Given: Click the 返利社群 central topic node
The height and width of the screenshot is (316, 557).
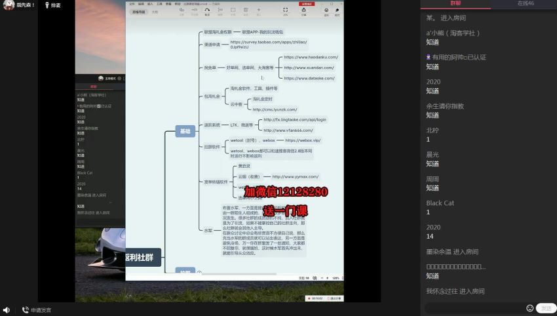Looking at the screenshot, I should [x=144, y=258].
